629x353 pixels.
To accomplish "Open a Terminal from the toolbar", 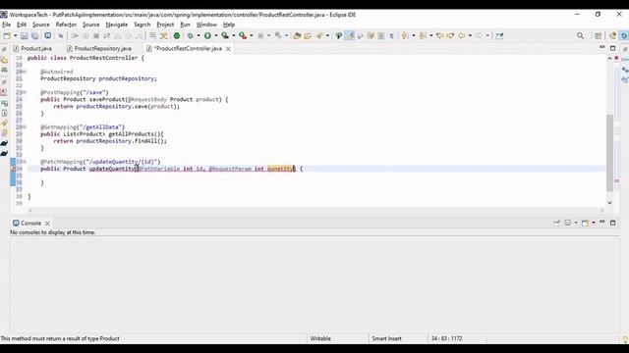I will click(48, 35).
